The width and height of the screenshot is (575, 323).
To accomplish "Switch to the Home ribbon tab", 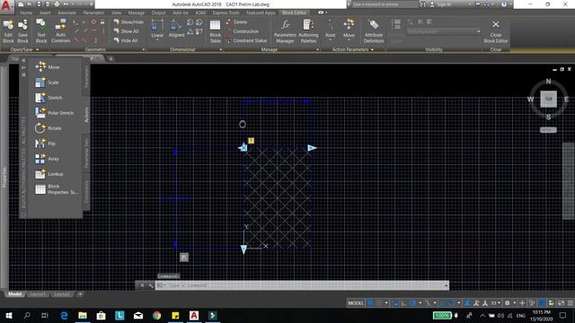I will pyautogui.click(x=26, y=13).
